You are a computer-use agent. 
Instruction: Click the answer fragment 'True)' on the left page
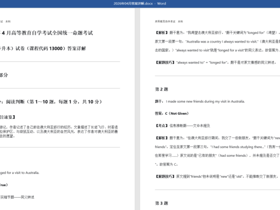coord(4,185)
